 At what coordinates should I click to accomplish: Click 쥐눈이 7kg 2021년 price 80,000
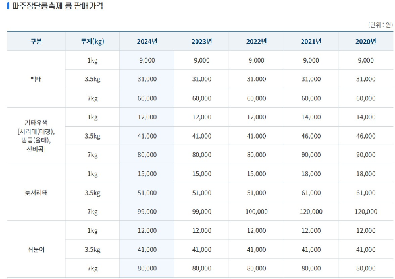311,268
